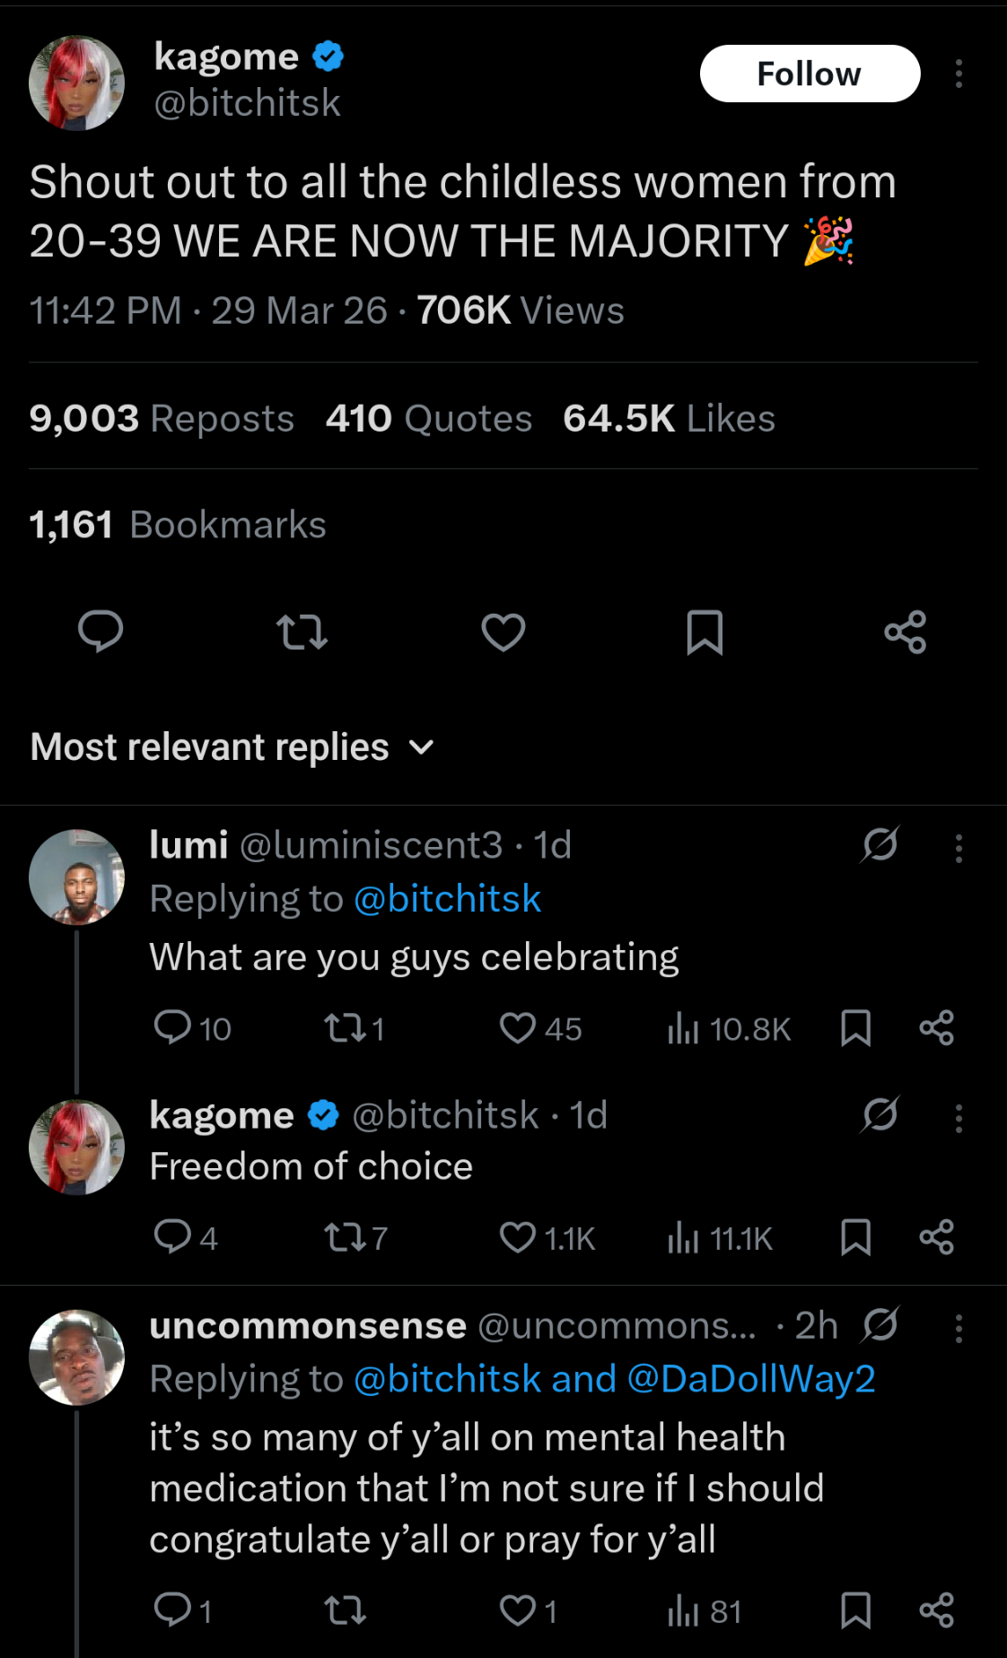Like lumi's reply

point(518,1028)
